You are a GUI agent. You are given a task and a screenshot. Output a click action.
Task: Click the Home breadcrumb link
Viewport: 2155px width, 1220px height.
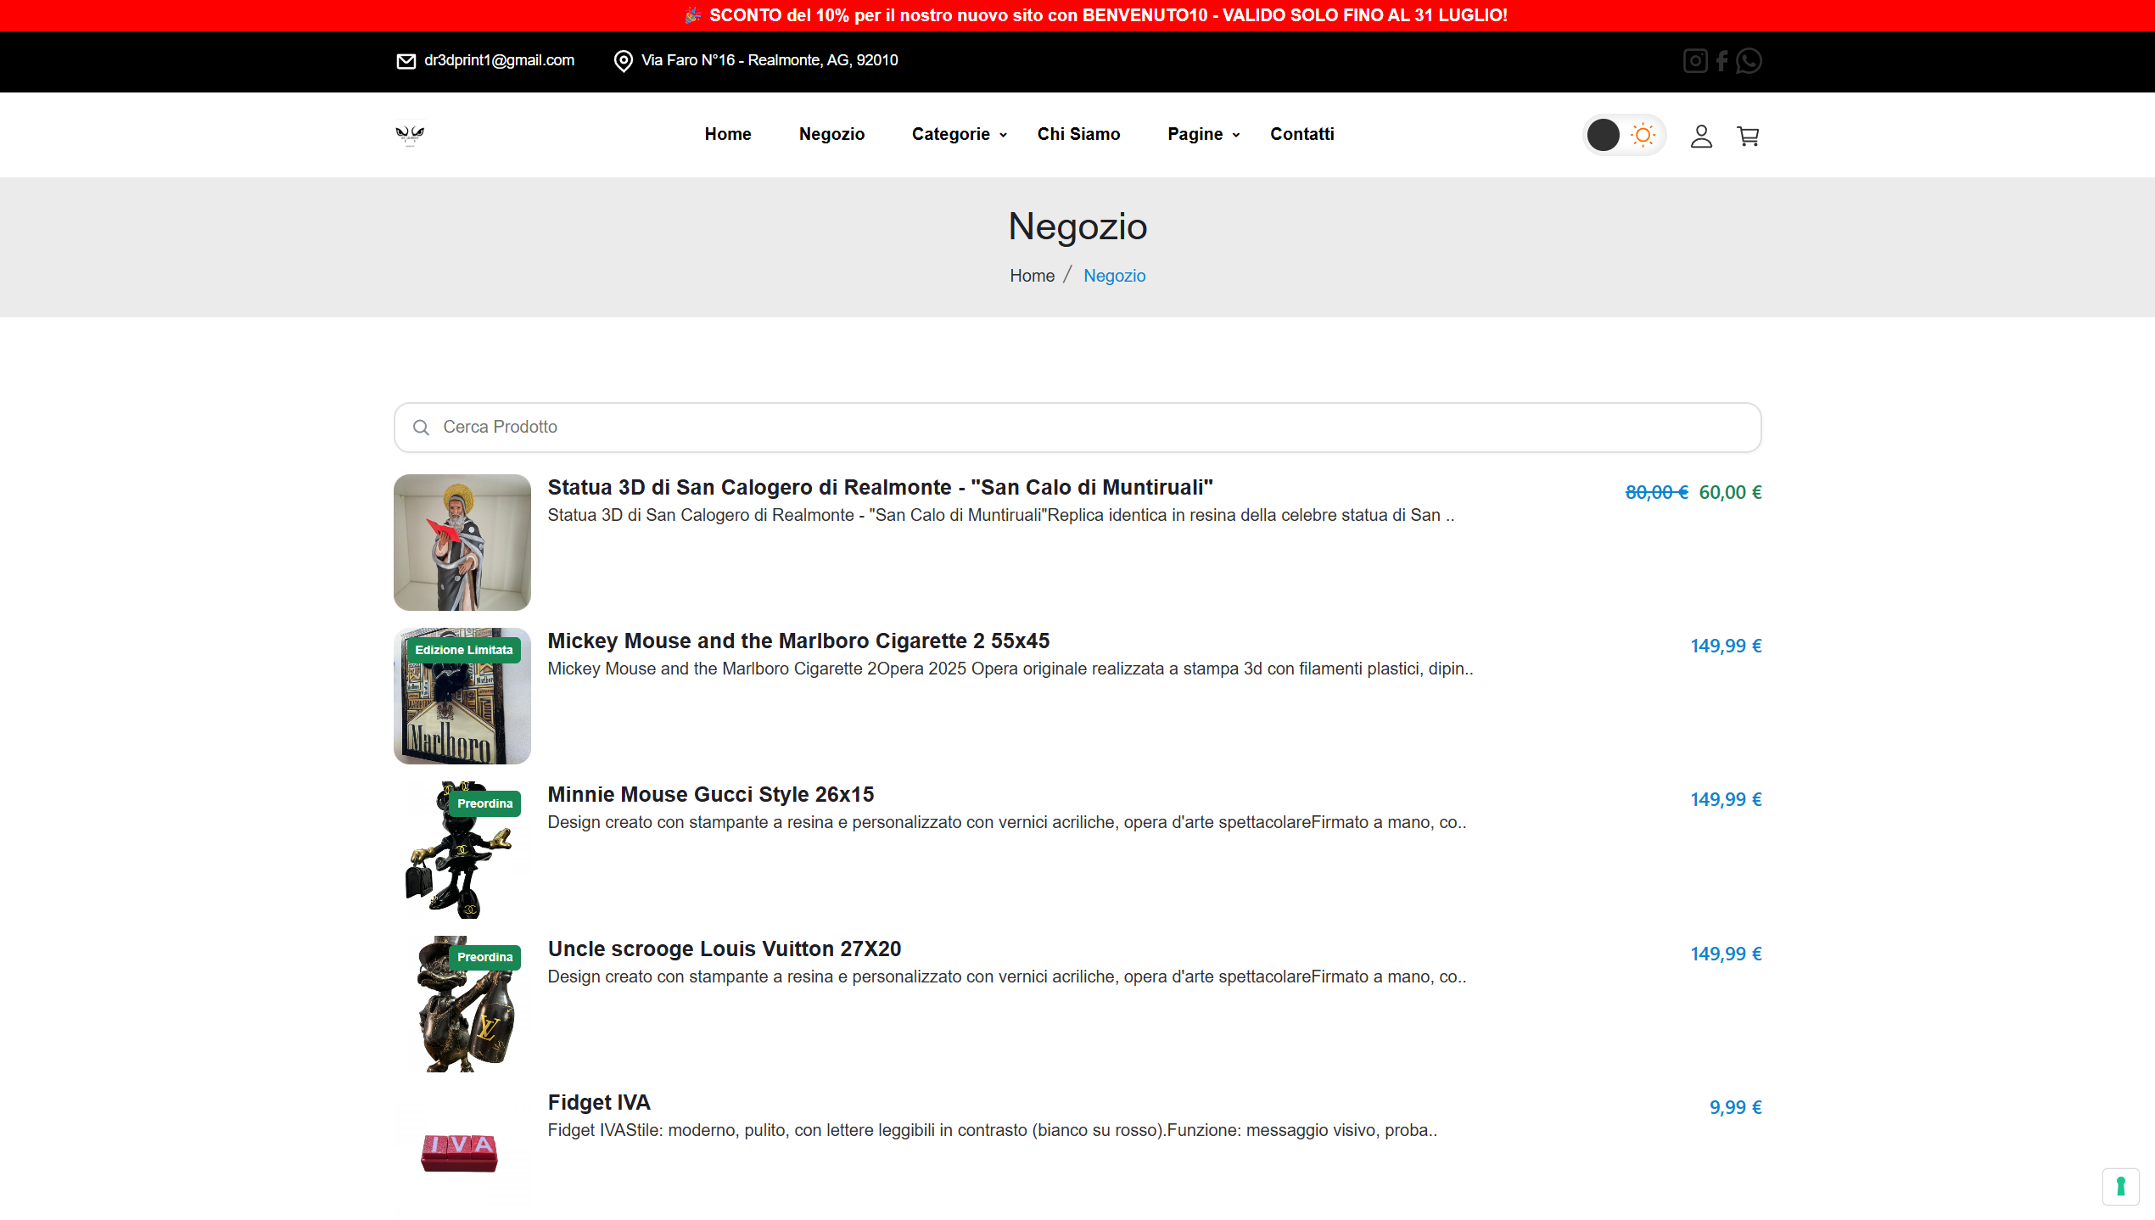click(x=1032, y=276)
